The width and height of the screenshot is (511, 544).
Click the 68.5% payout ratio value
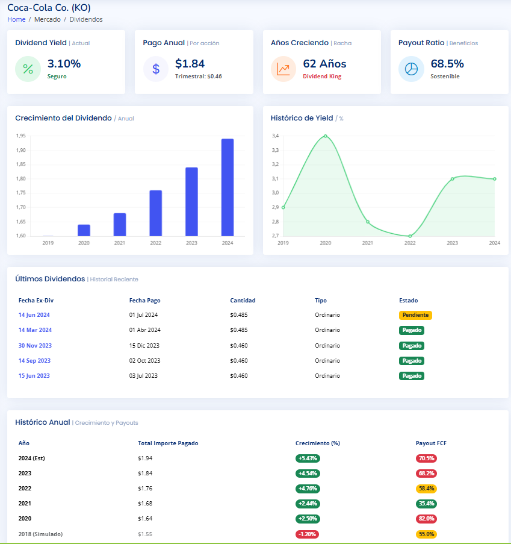(447, 63)
